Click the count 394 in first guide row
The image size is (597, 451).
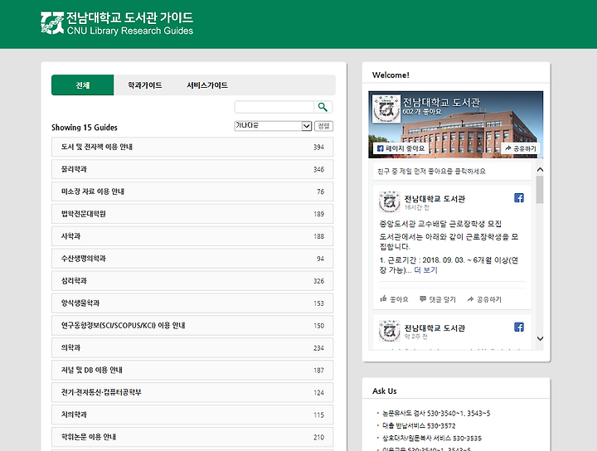[x=318, y=148]
